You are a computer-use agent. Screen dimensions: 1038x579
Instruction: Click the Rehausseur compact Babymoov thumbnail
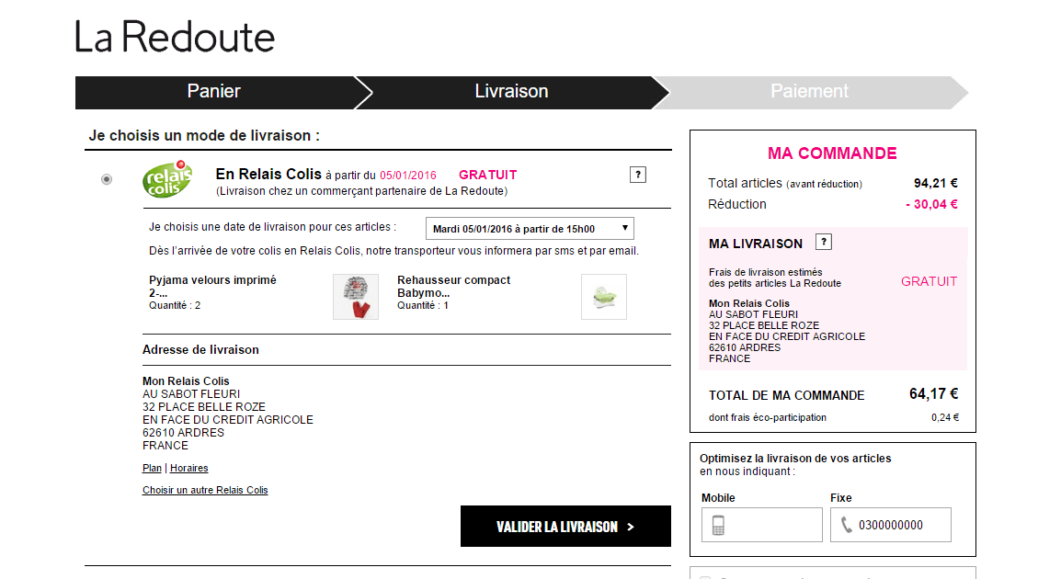[x=603, y=296]
